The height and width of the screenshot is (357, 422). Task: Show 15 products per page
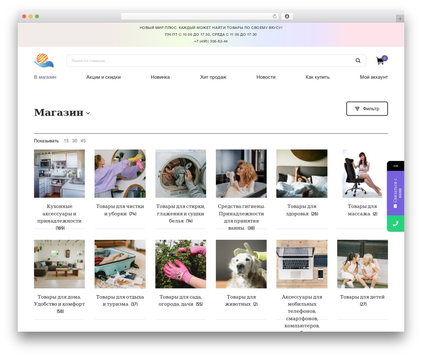click(x=66, y=141)
